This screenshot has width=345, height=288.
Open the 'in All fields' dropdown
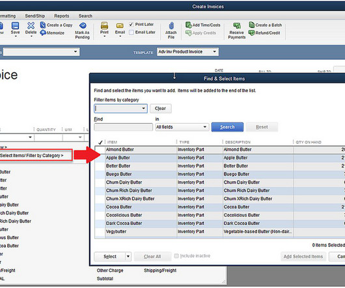tap(204, 127)
